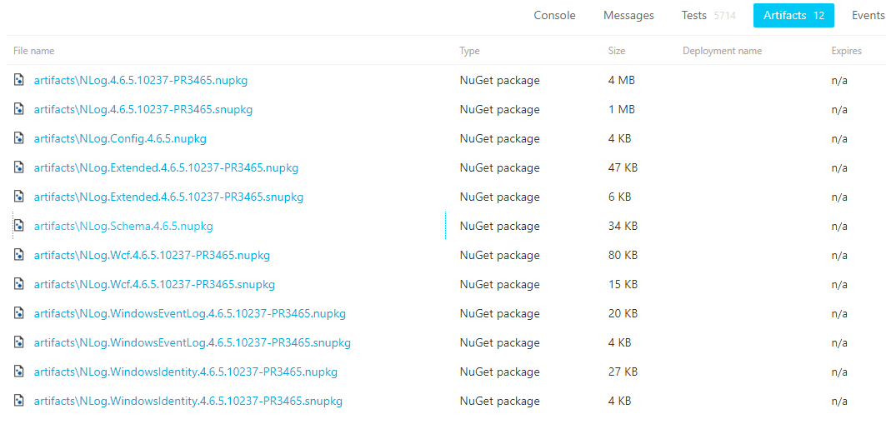Open the Messages tab
This screenshot has width=886, height=434.
point(628,15)
